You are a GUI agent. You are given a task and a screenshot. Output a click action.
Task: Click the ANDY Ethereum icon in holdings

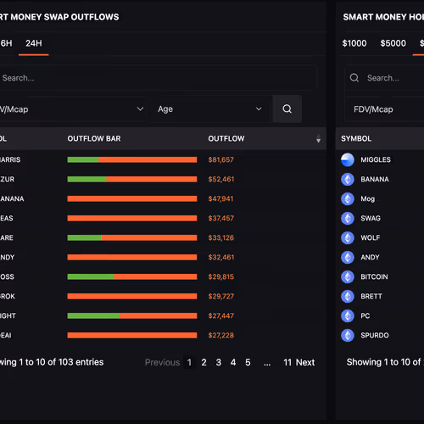(348, 257)
